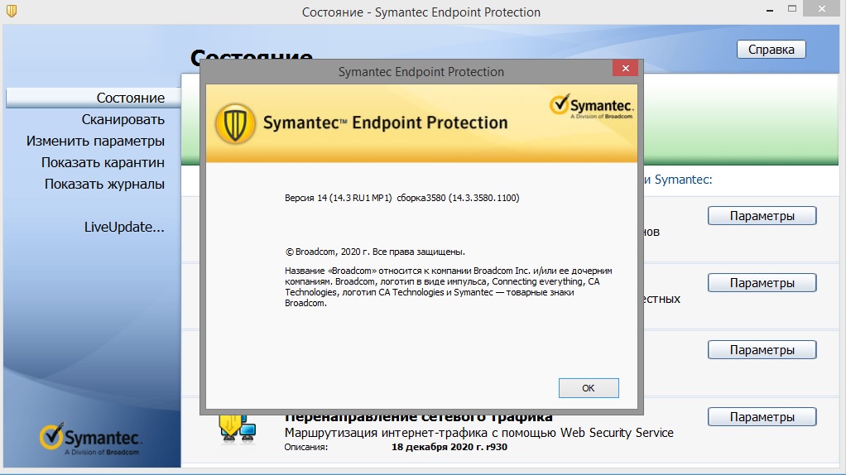Close the About dialog with red X
This screenshot has height=475, width=846.
pyautogui.click(x=625, y=68)
